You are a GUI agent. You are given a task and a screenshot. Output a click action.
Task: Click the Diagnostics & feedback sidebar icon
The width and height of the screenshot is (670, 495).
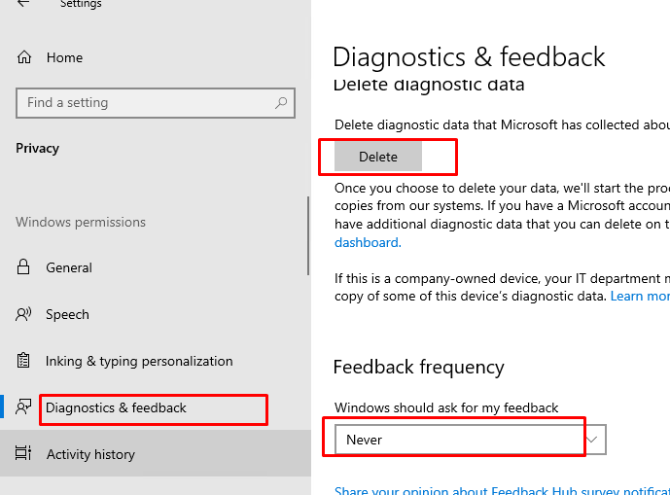[24, 407]
